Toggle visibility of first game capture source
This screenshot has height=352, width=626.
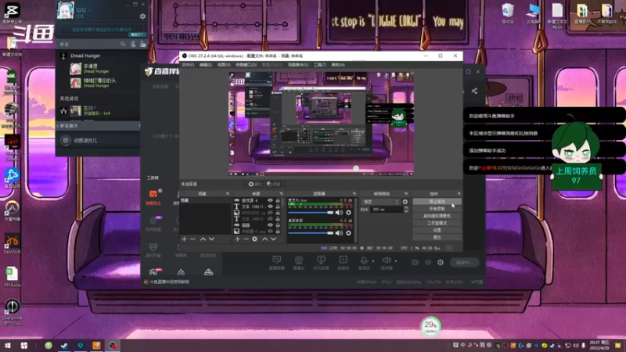coord(270,200)
